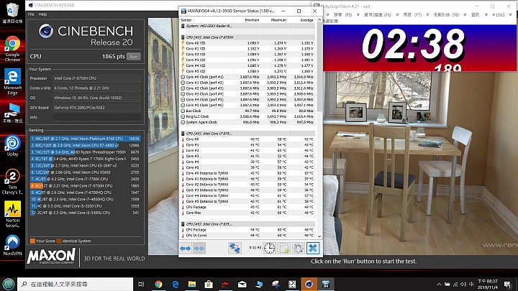The image size is (518, 291).
Task: Click the Windows Start button
Action: click(x=8, y=284)
